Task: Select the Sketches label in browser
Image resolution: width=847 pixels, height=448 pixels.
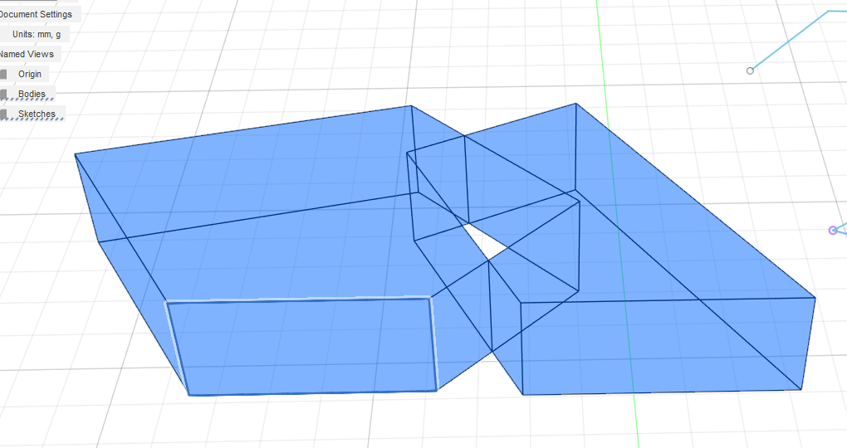Action: tap(37, 114)
